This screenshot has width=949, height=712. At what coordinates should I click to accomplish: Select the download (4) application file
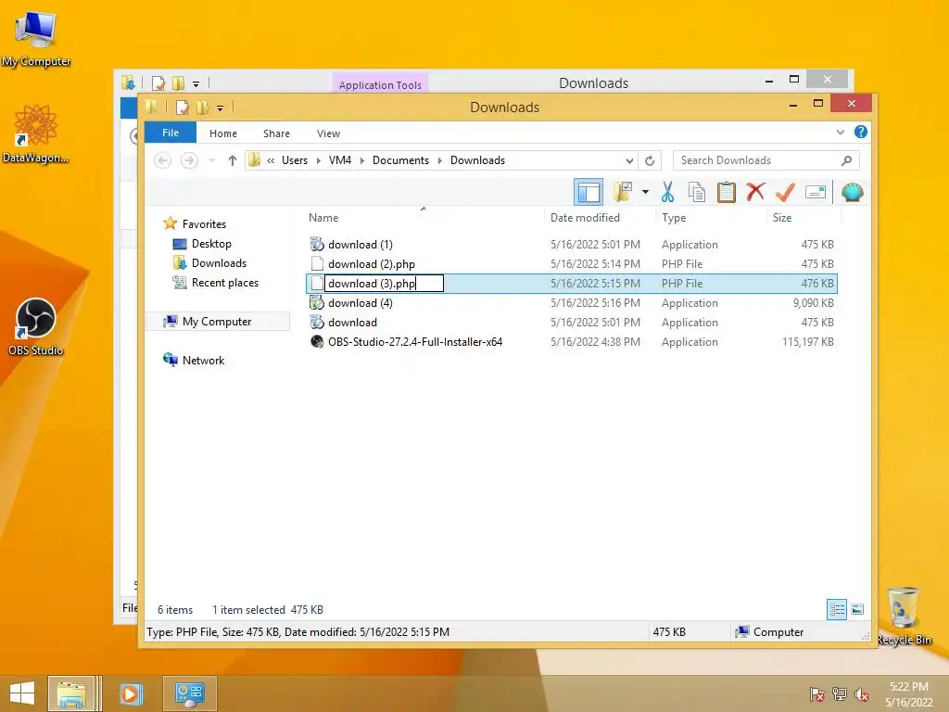click(361, 303)
